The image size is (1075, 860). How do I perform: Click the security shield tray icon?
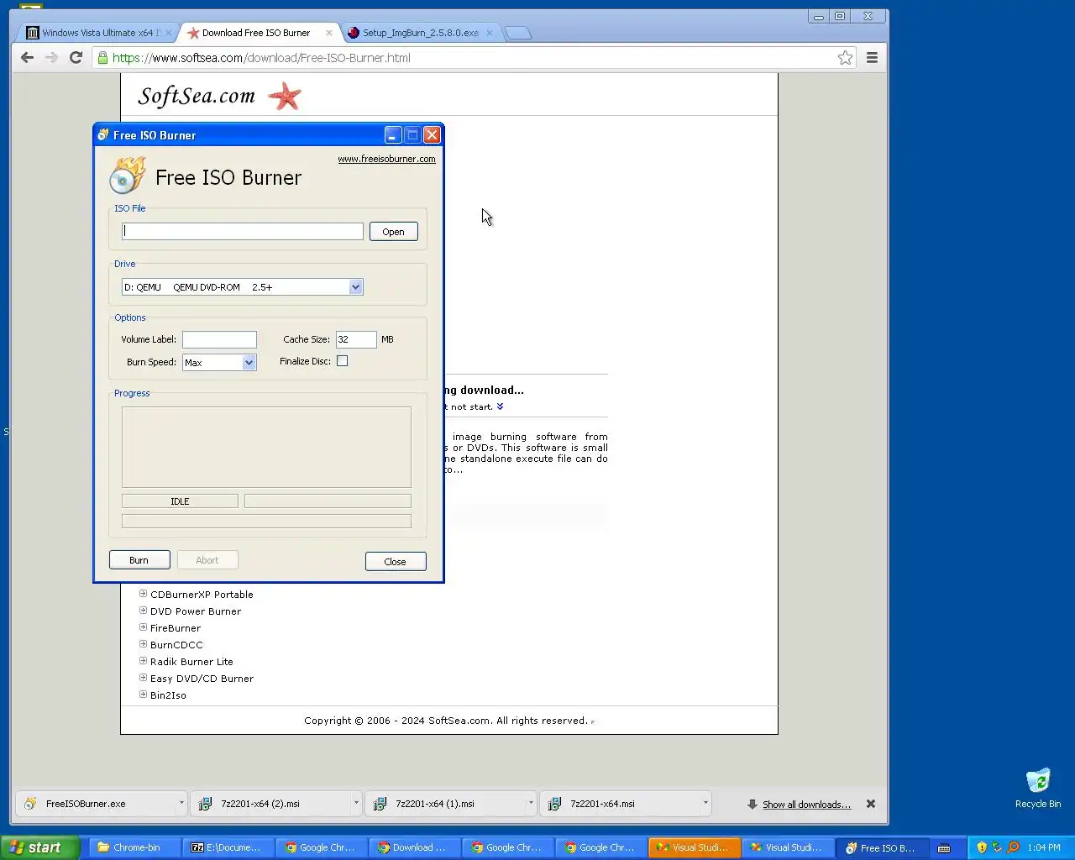982,847
